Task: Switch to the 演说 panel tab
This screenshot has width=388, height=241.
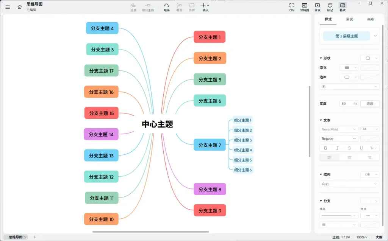Action: (x=349, y=19)
